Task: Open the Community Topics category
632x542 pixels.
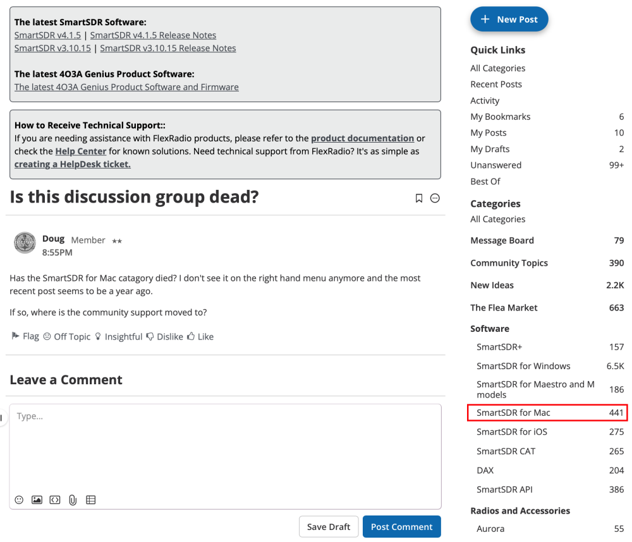Action: (547, 263)
